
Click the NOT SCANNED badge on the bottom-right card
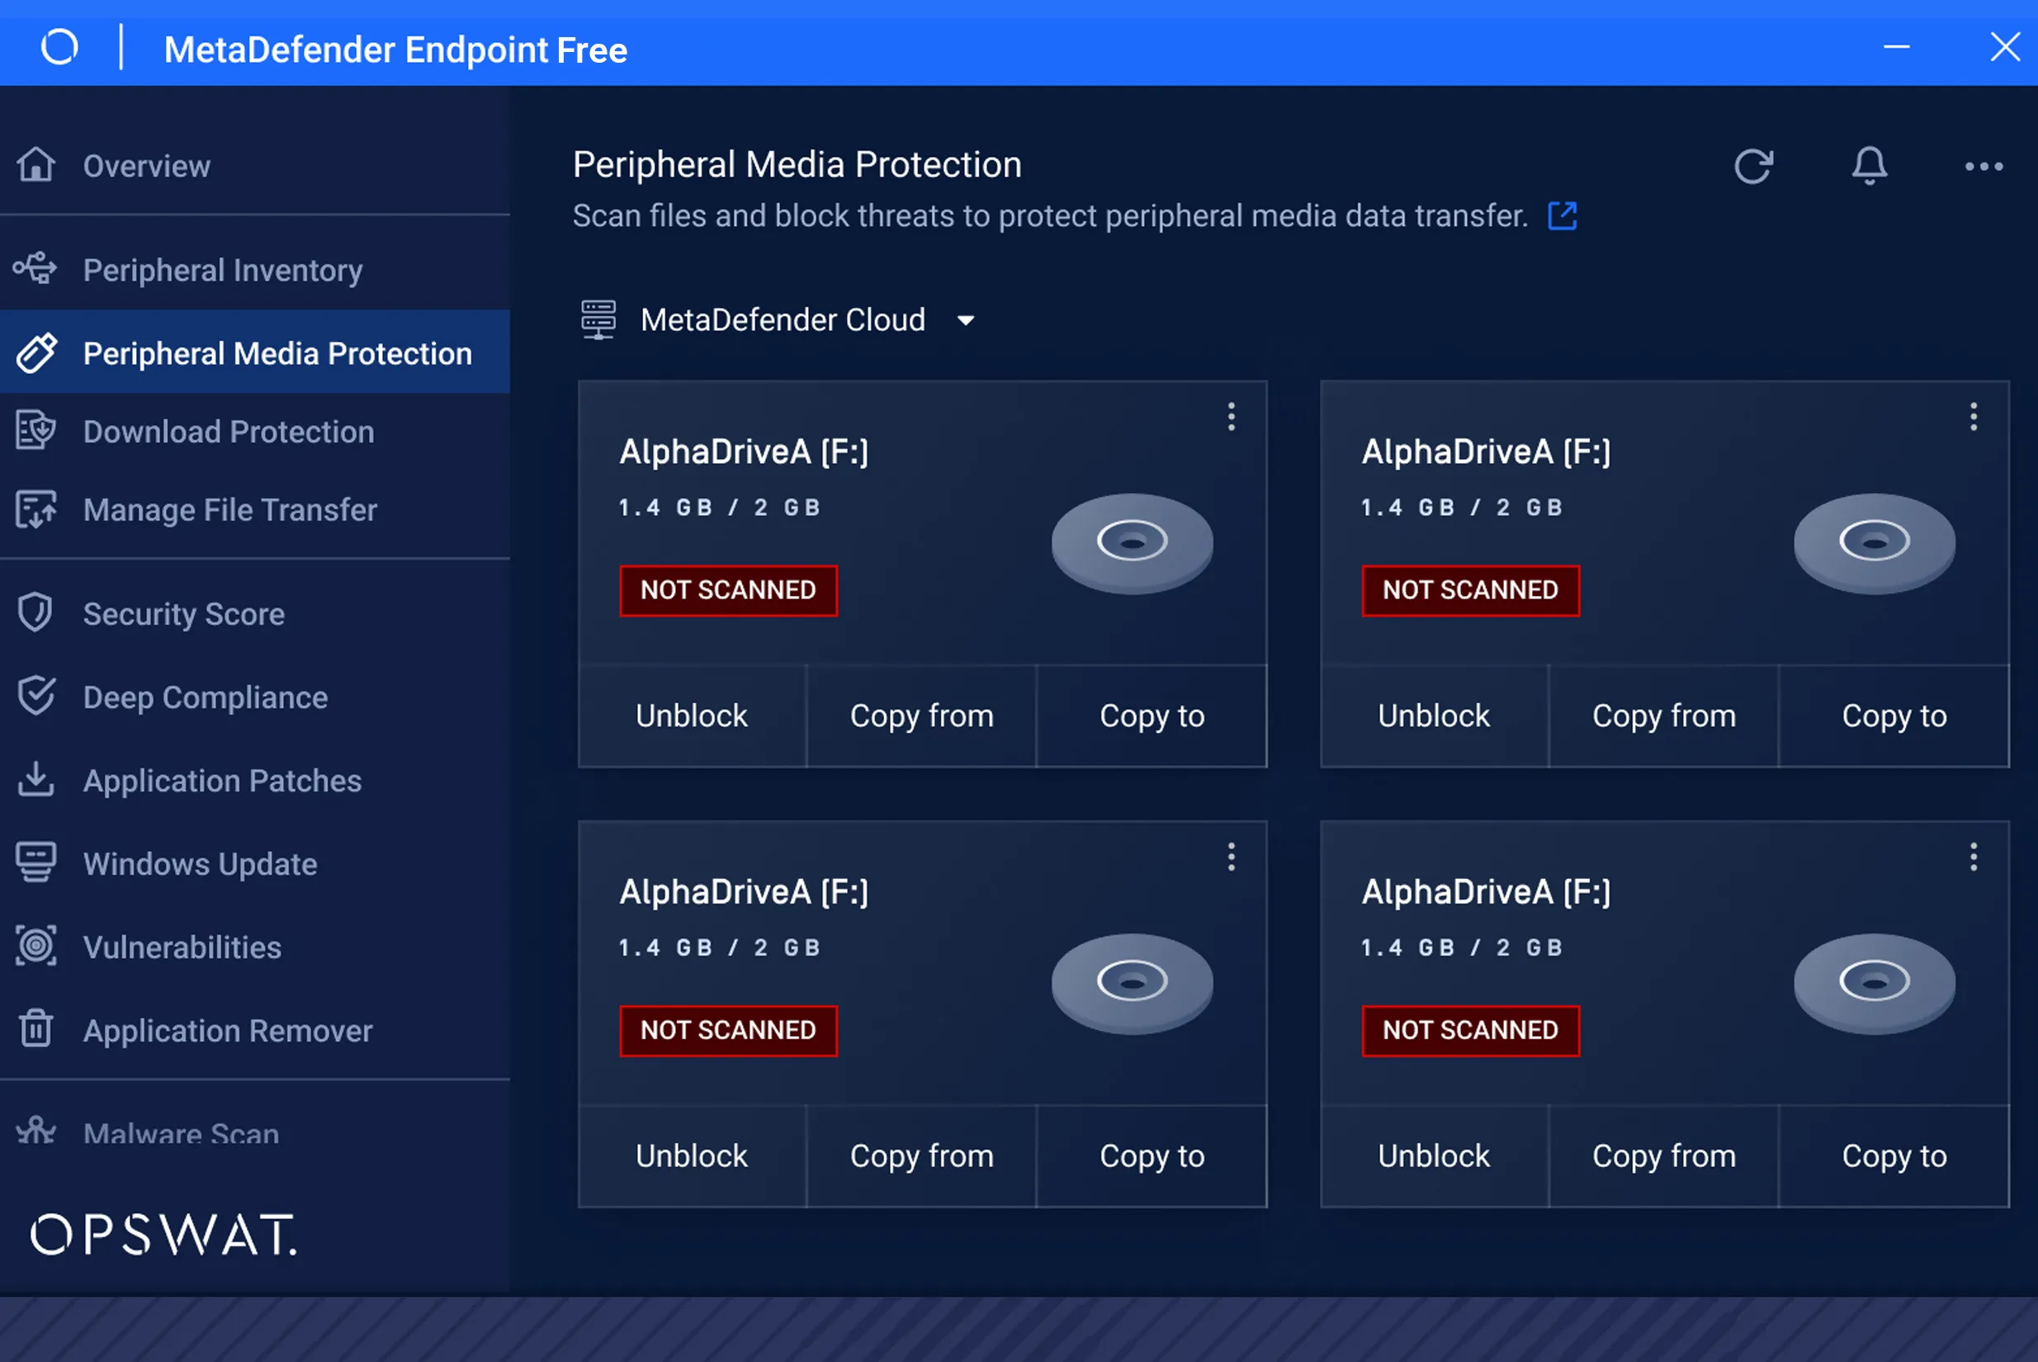pyautogui.click(x=1471, y=1031)
